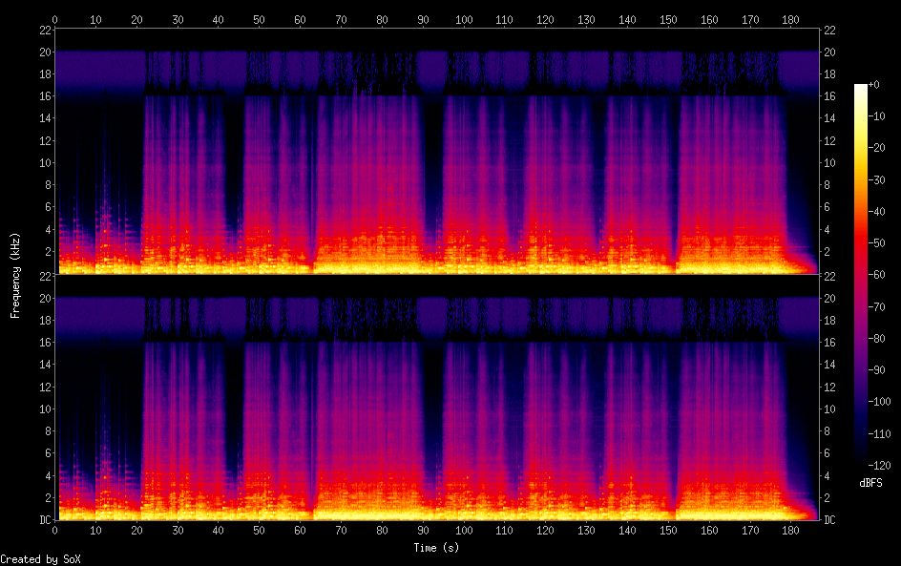Click "8" on upper channel's right frequency axis
The height and width of the screenshot is (566, 901).
pos(827,185)
